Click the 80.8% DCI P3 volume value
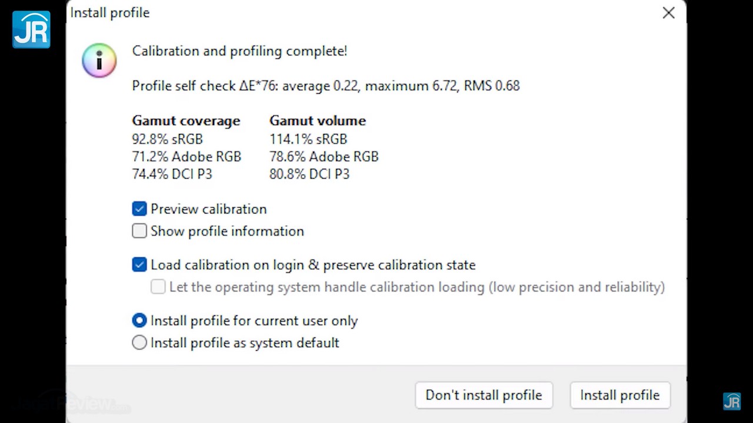Viewport: 753px width, 423px height. tap(309, 174)
